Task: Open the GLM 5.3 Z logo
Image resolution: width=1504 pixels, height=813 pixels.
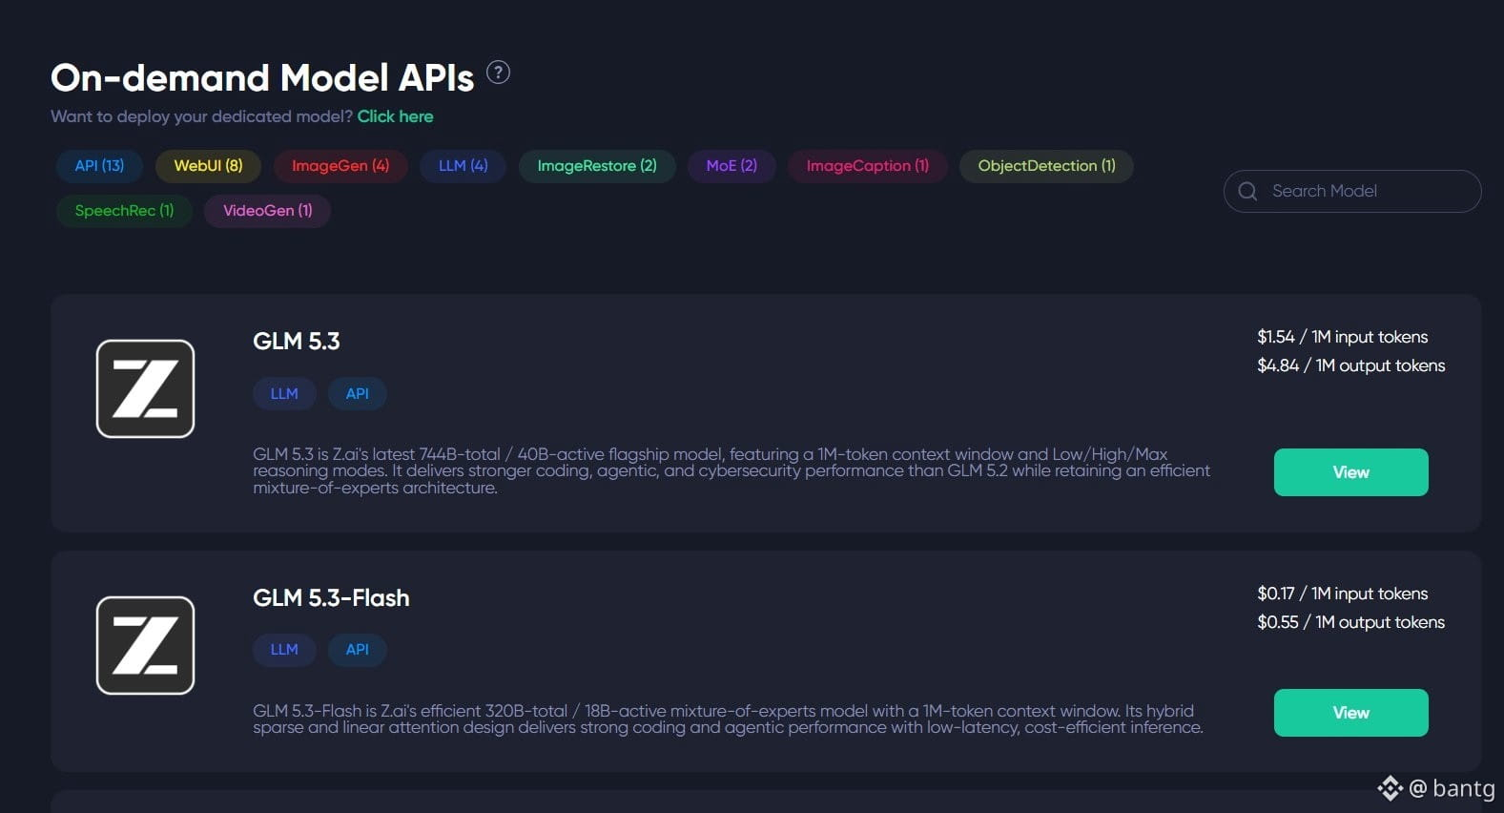Action: (x=145, y=388)
